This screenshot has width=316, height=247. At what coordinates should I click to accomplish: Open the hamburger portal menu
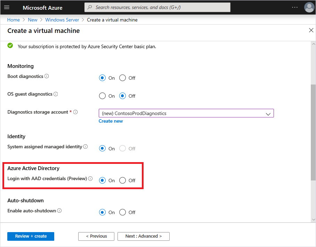pos(7,7)
